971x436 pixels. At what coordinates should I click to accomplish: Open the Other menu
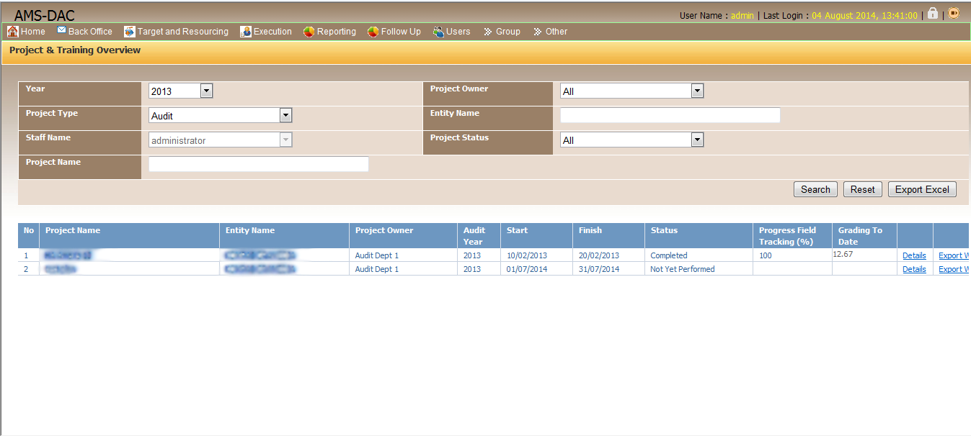pos(550,32)
